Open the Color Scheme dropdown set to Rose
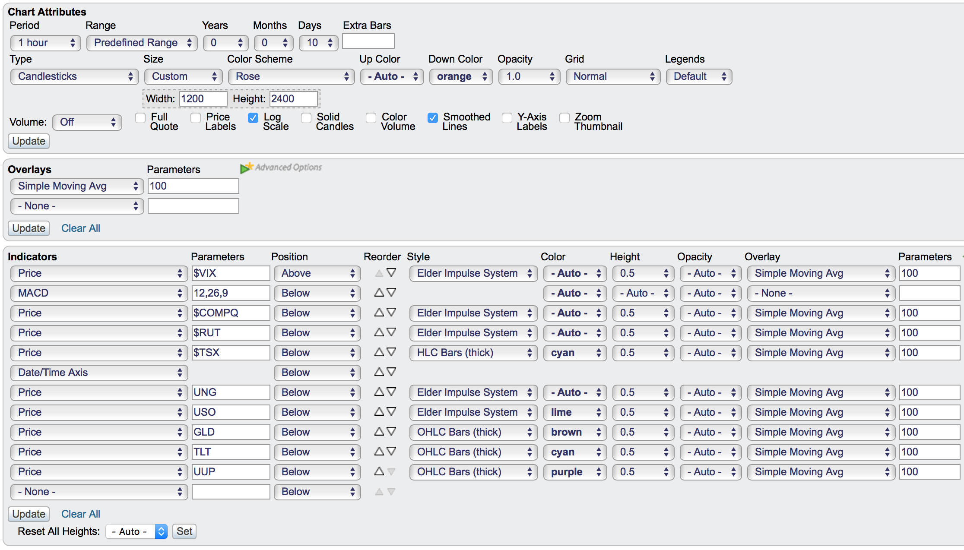Screen dimensions: 964x550 tap(291, 77)
